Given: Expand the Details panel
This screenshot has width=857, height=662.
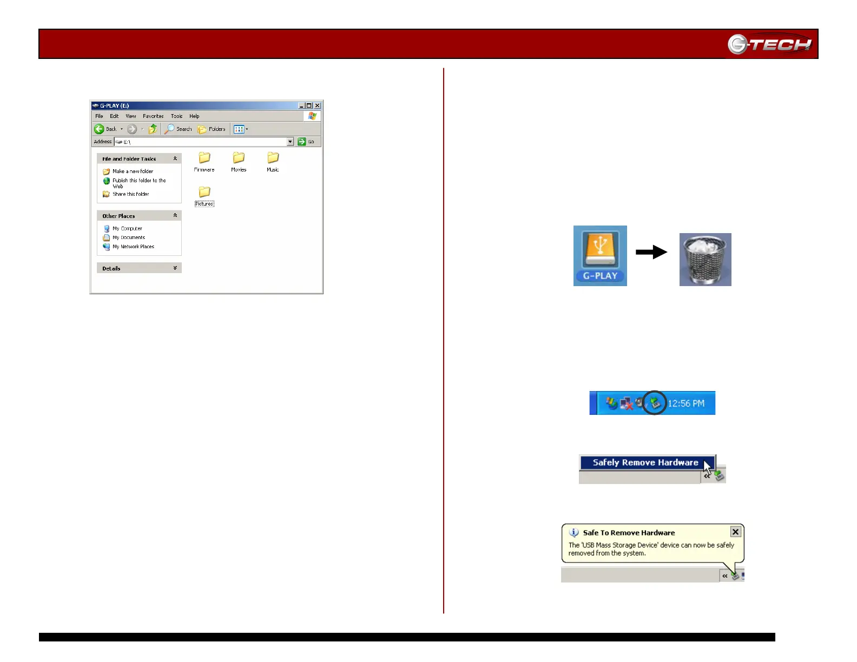Looking at the screenshot, I should pyautogui.click(x=175, y=268).
